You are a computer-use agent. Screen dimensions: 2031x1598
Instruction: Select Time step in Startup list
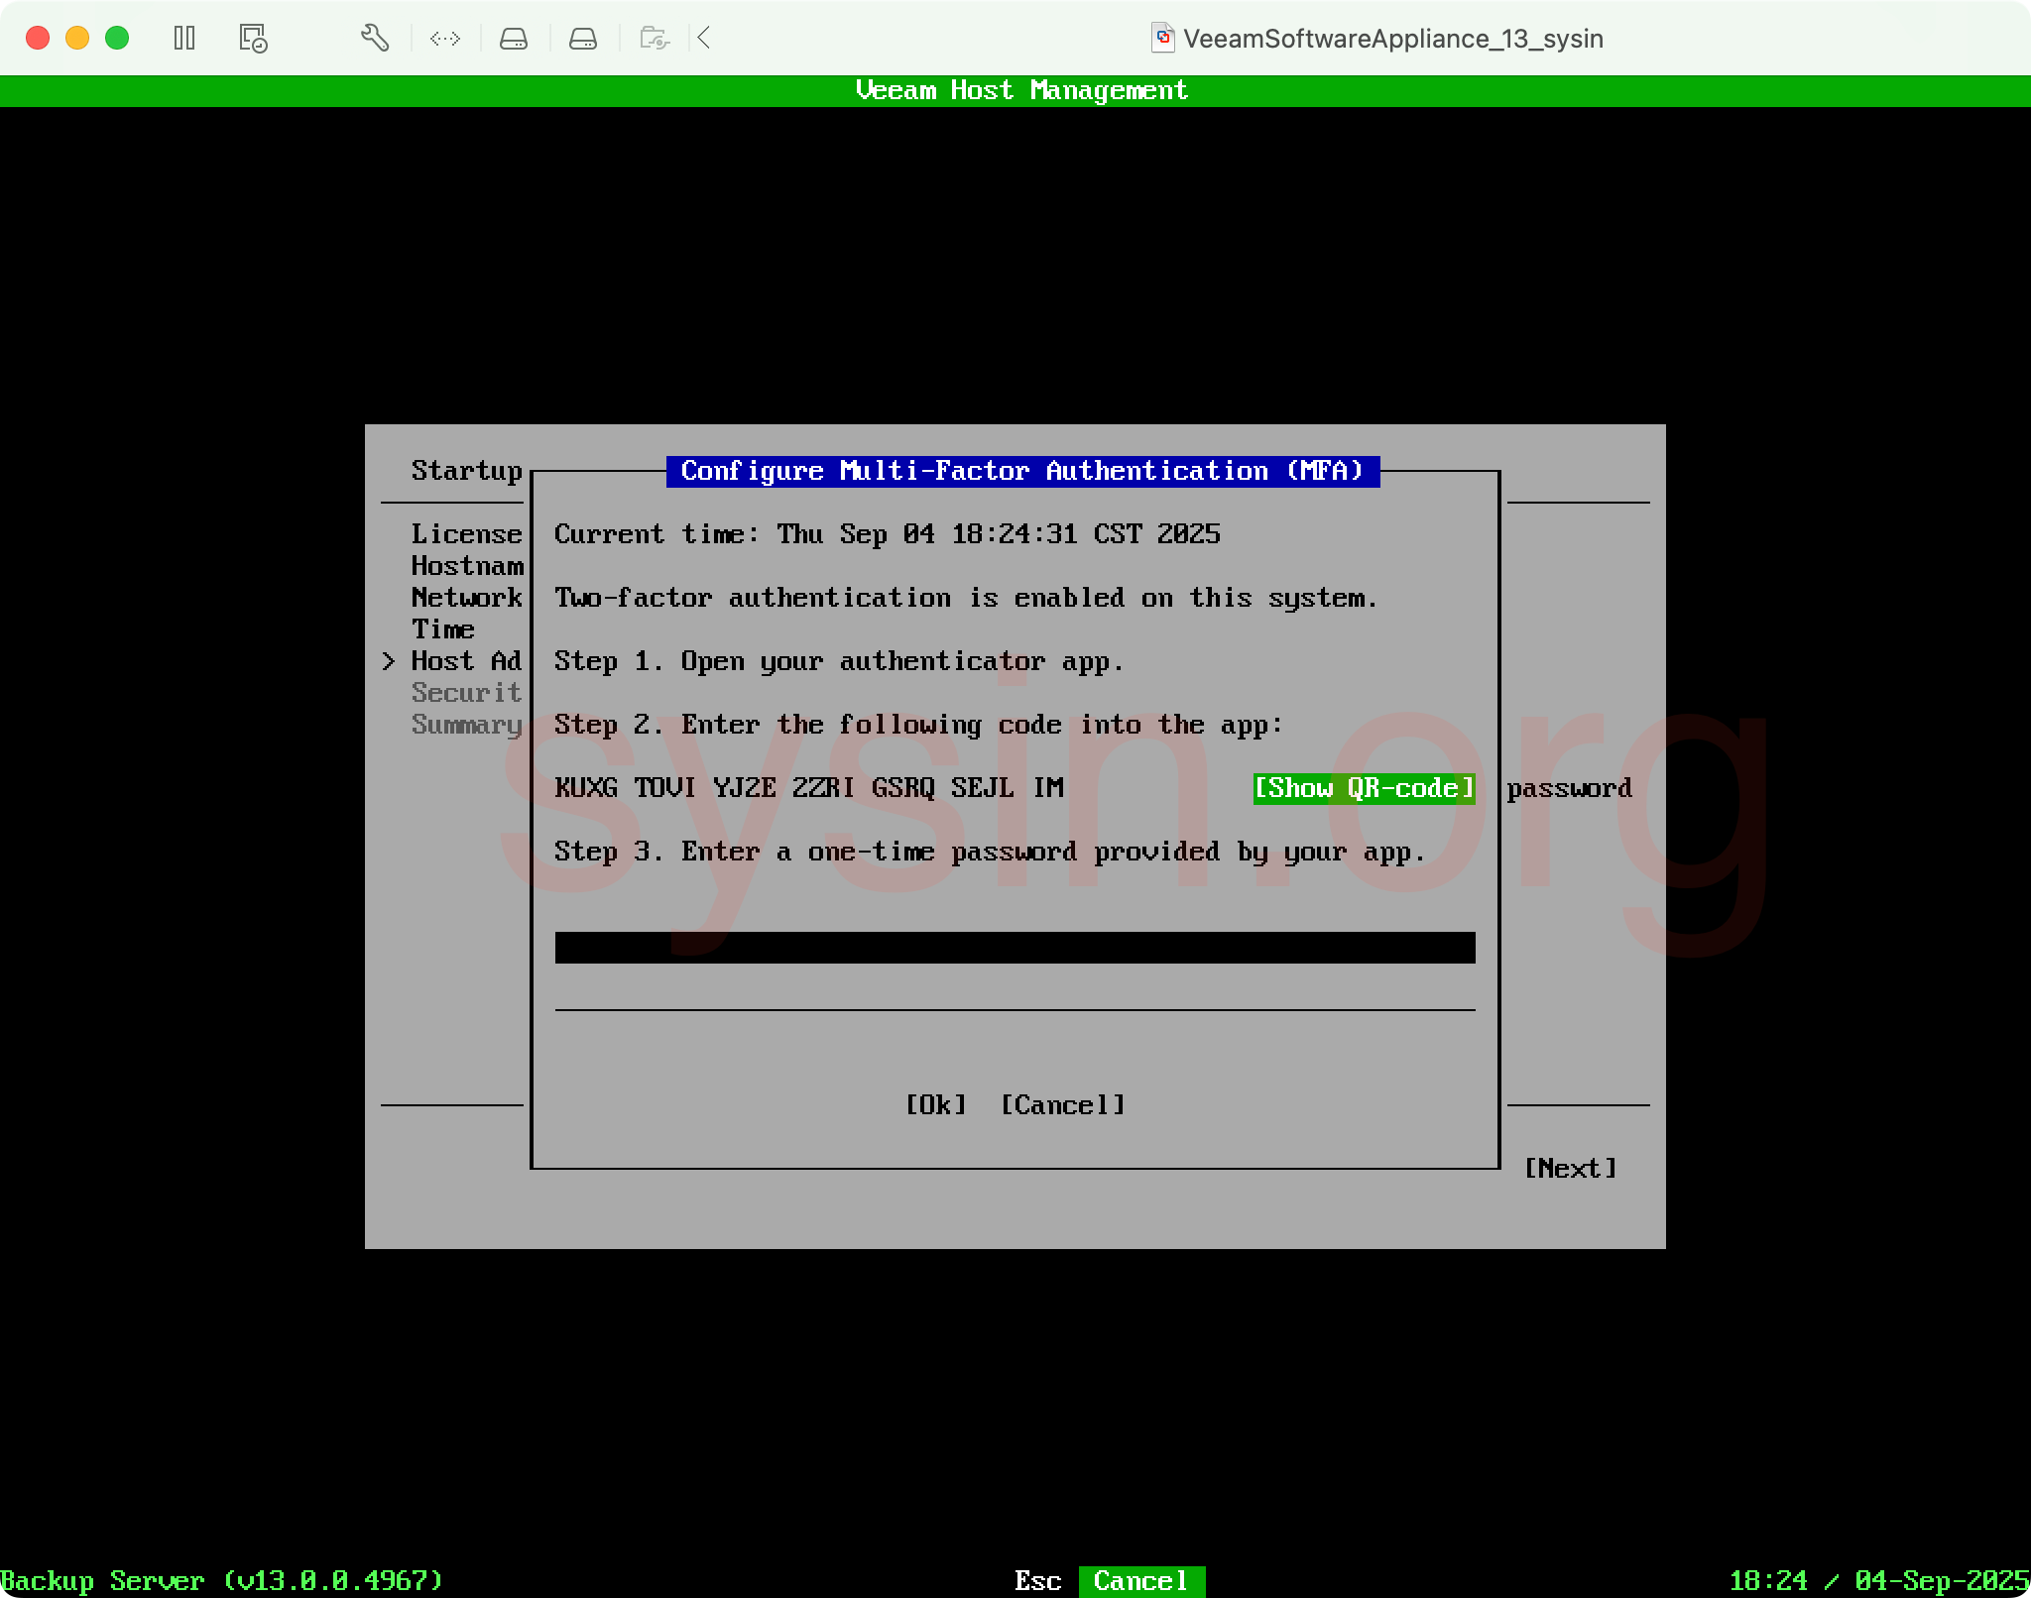click(443, 629)
